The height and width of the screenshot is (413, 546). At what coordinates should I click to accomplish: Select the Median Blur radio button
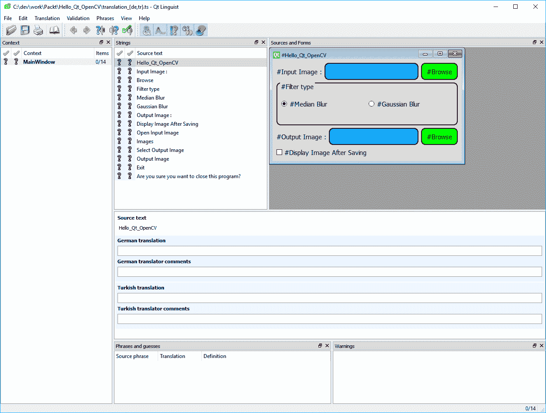(284, 104)
